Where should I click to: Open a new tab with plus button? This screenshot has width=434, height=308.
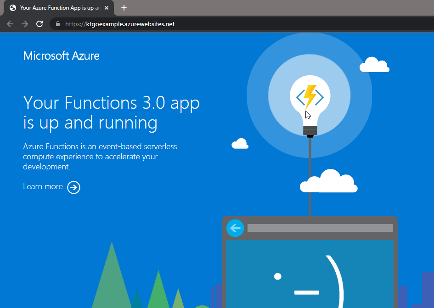tap(124, 8)
